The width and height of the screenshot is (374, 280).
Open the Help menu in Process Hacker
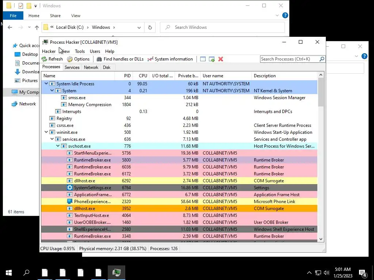(x=110, y=51)
